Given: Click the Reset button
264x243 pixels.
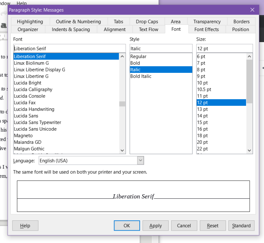Looking at the screenshot, I should [213, 225].
